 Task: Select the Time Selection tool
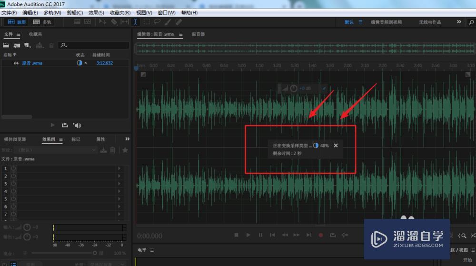tap(135, 22)
